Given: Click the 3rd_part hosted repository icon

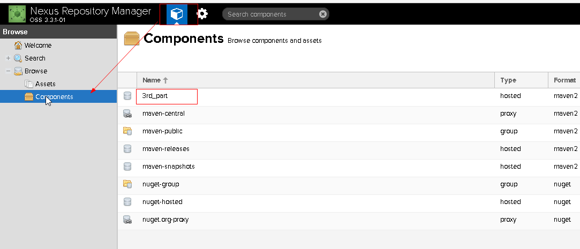Looking at the screenshot, I should point(127,96).
